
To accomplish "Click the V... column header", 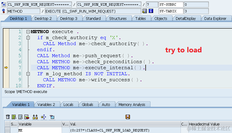I will [66, 124].
